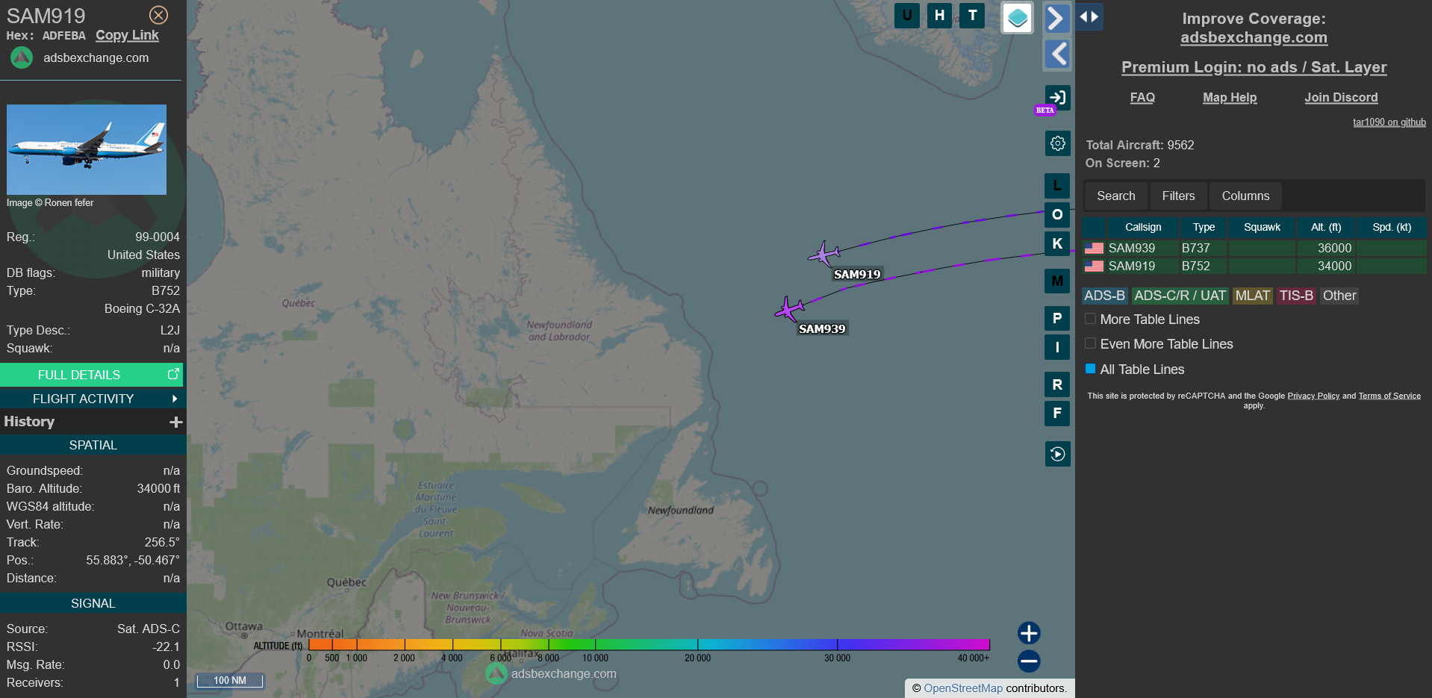Open the Google Privacy Policy link
Image resolution: width=1432 pixels, height=698 pixels.
[1313, 396]
